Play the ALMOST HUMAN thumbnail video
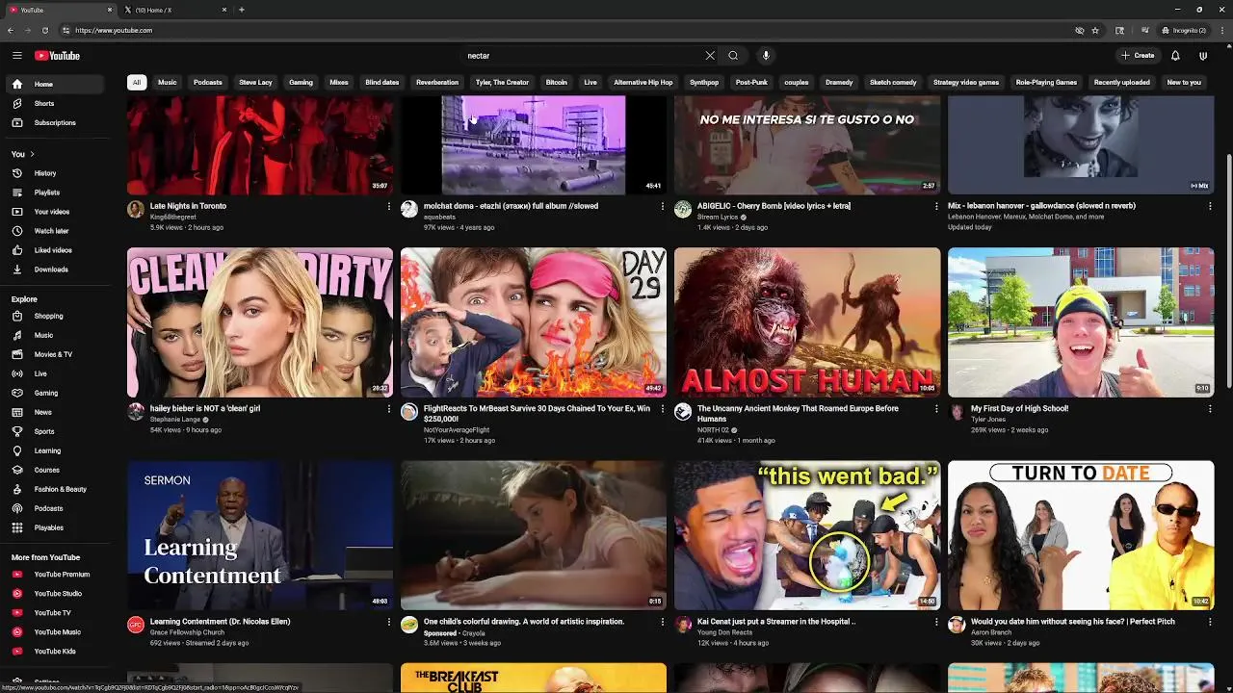The height and width of the screenshot is (693, 1233). point(807,322)
